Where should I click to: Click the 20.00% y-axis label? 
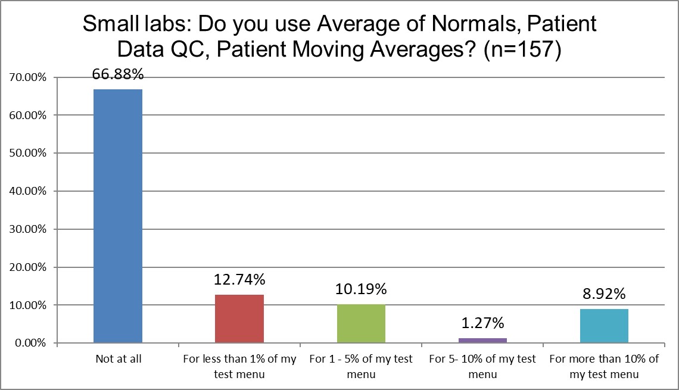tap(29, 267)
